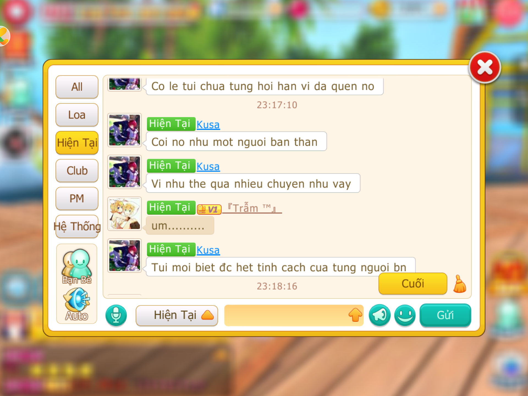Viewport: 528px width, 396px height.
Task: Clear chat with the broom icon
Action: (x=460, y=284)
